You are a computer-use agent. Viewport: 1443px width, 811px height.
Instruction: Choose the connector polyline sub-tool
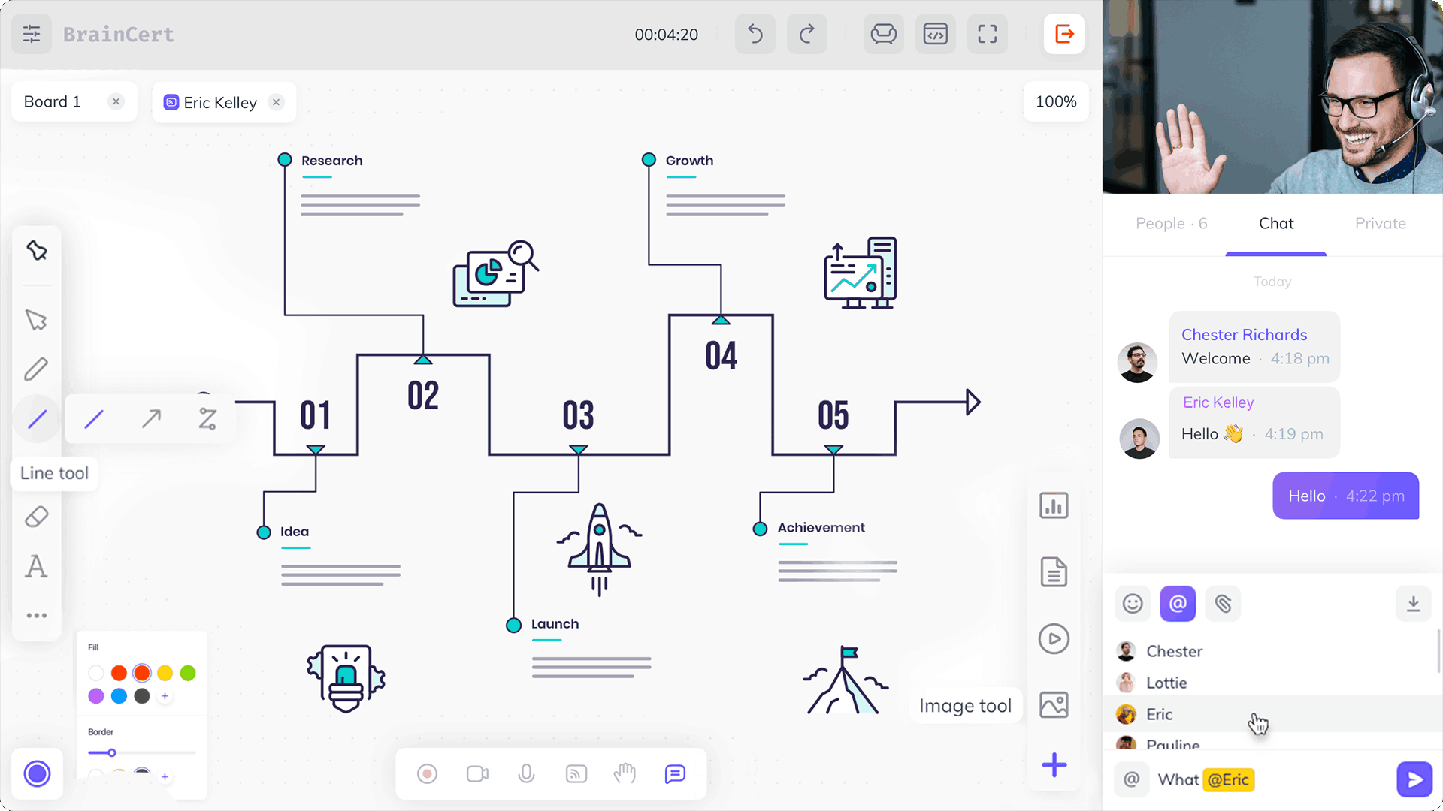[x=207, y=418]
